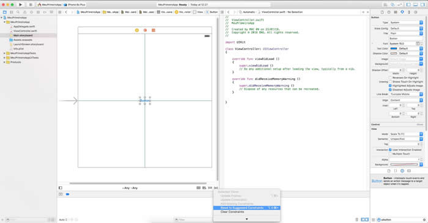Viewport: 428px width, 223px height.
Task: Click the Text Color swatch
Action: point(394,48)
